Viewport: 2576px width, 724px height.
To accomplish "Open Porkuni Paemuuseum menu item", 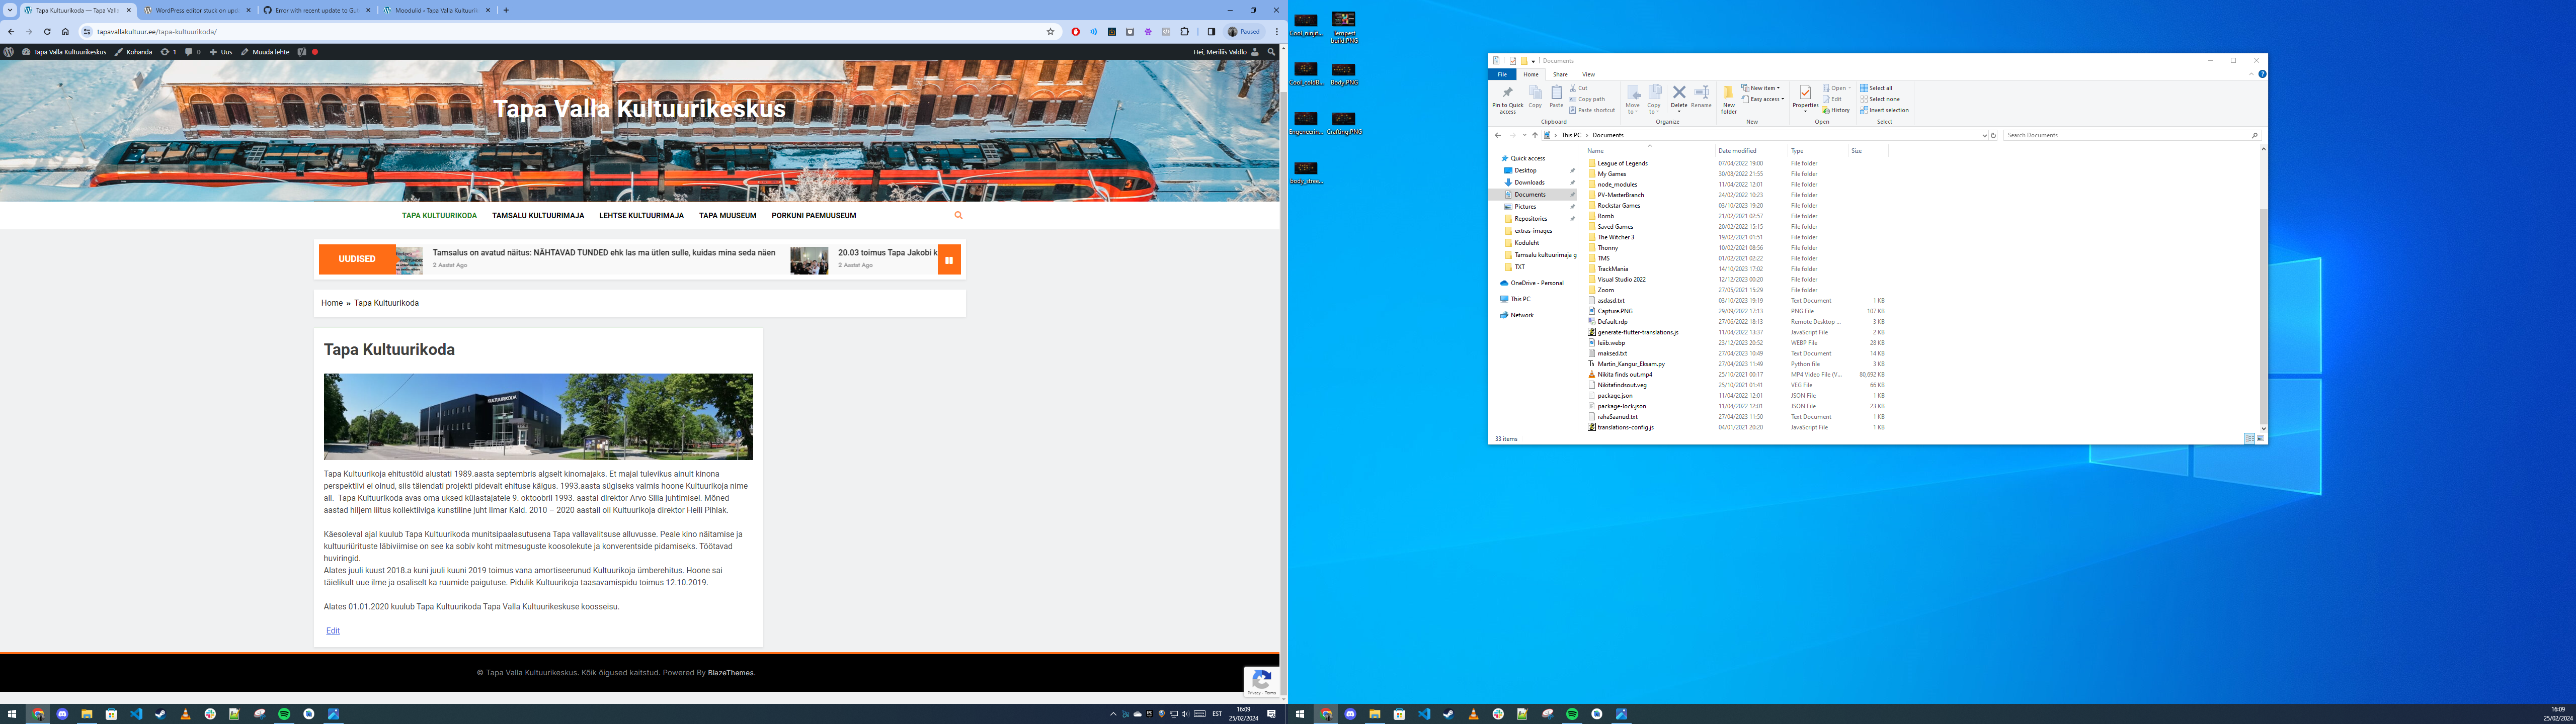I will (814, 215).
